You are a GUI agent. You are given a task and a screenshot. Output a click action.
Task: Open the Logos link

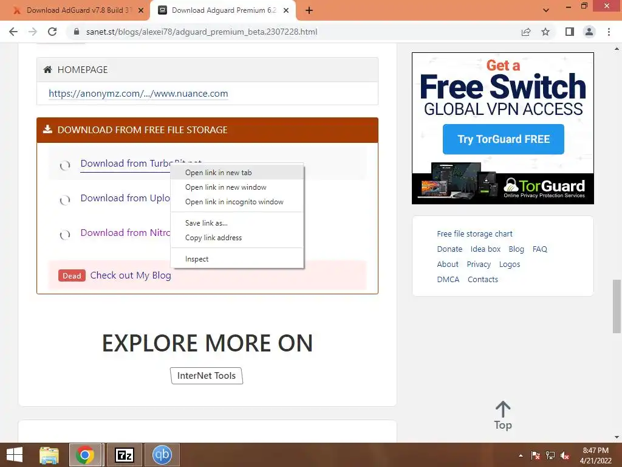(510, 264)
